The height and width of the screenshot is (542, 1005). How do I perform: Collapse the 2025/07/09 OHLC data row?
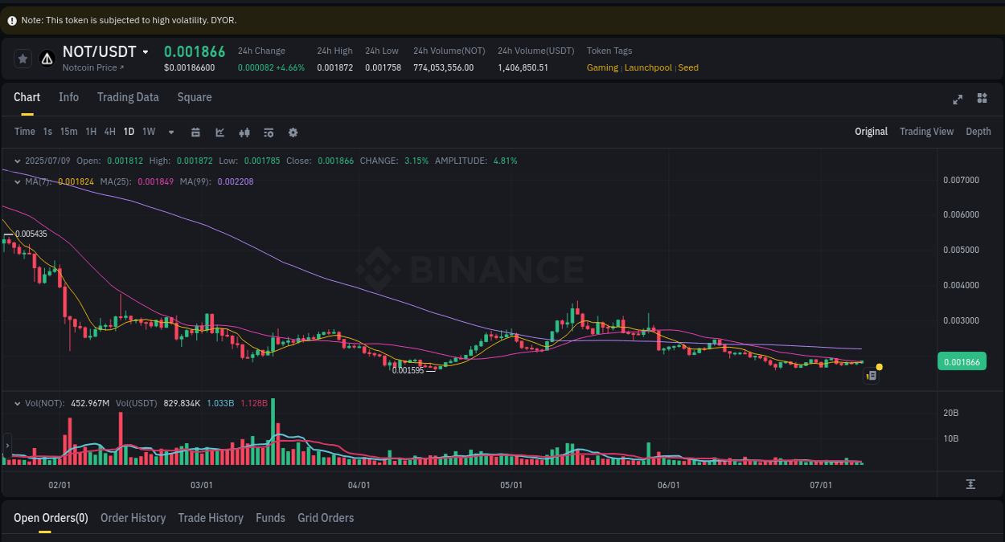[x=18, y=161]
